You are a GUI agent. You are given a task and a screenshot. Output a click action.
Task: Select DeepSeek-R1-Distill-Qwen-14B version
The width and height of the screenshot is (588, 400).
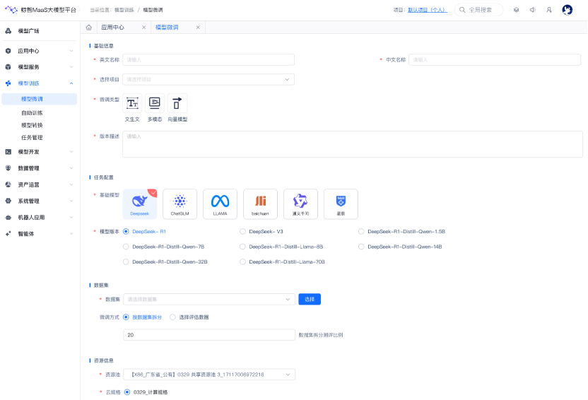pyautogui.click(x=361, y=247)
